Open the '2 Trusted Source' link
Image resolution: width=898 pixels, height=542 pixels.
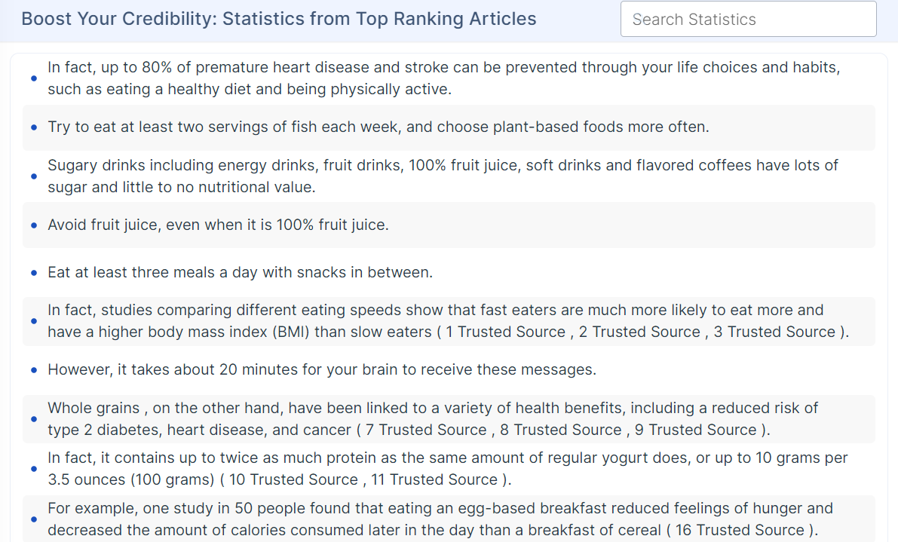point(639,332)
